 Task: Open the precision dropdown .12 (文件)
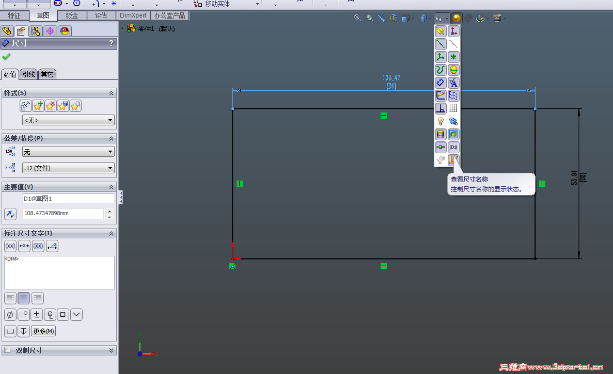[x=68, y=168]
